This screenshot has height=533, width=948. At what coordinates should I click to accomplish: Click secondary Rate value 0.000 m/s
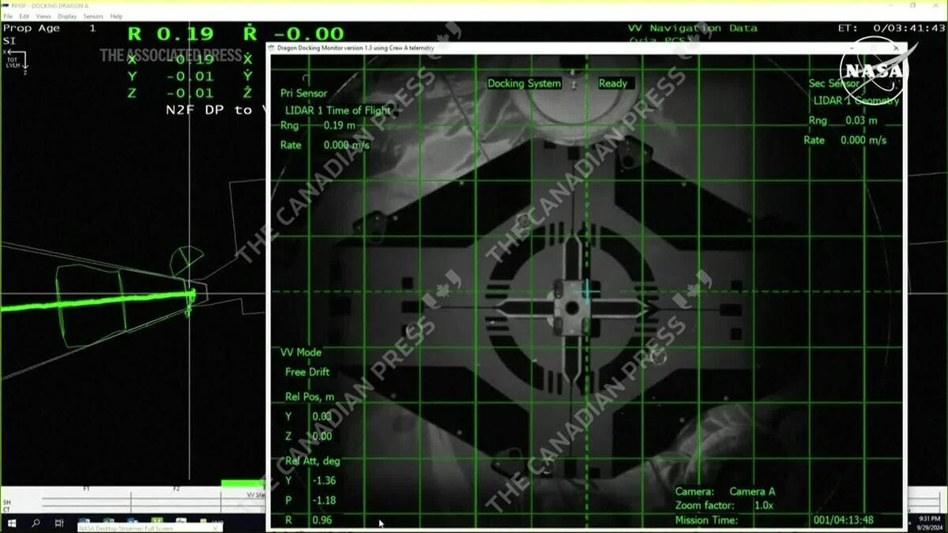point(863,140)
